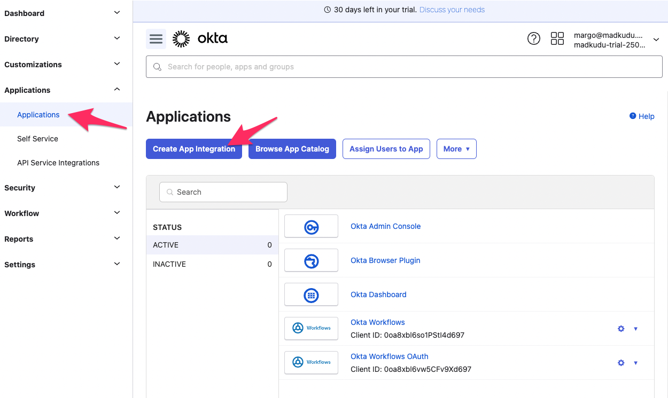Viewport: 668px width, 398px height.
Task: Click the madkudu-trial org name
Action: [x=609, y=45]
